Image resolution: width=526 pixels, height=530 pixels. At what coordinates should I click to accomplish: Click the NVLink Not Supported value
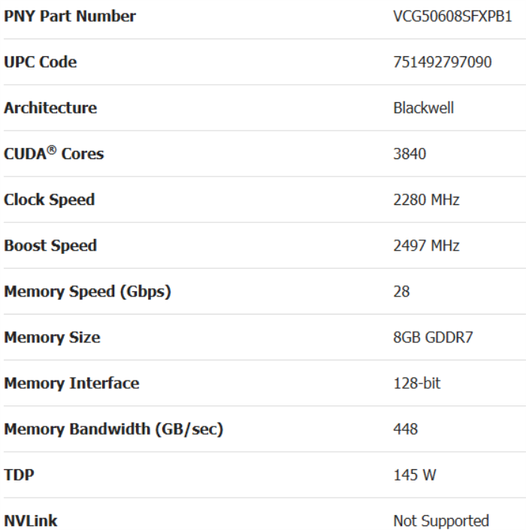pos(441,521)
